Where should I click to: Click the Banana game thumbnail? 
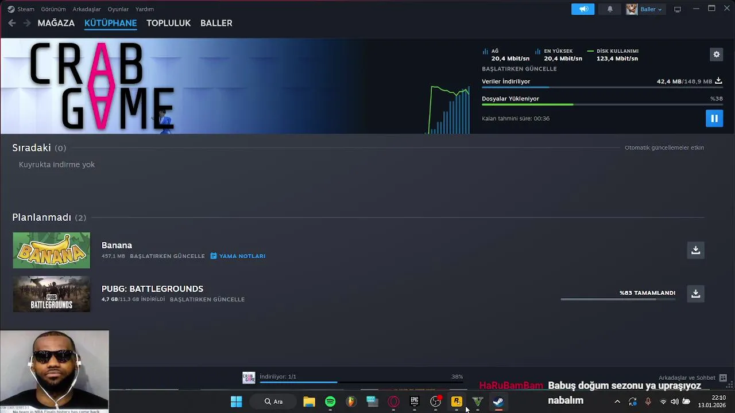pyautogui.click(x=52, y=250)
